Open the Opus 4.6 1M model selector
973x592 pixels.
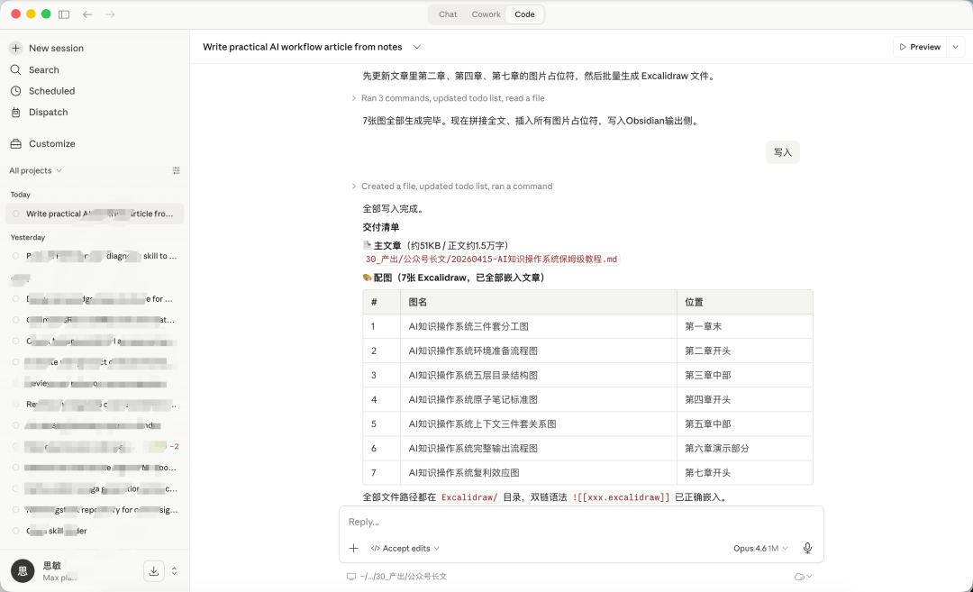pos(760,549)
